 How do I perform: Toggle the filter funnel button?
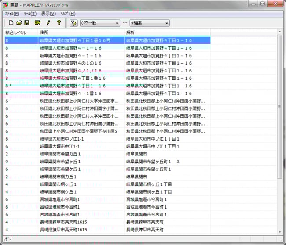point(73,23)
